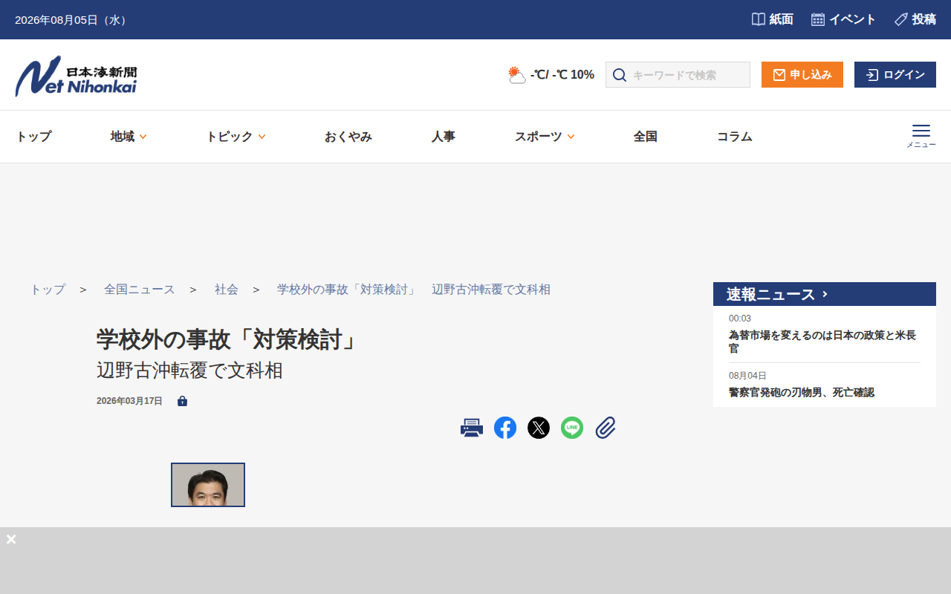Click the Net Nihonkai logo
This screenshot has height=594, width=951.
click(x=76, y=76)
